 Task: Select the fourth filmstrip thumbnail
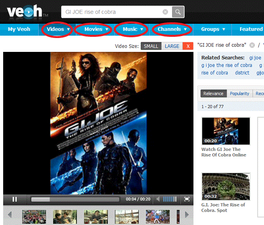[x=127, y=217]
